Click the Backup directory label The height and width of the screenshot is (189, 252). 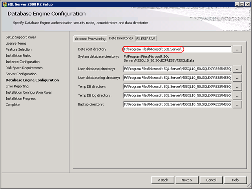click(x=91, y=104)
